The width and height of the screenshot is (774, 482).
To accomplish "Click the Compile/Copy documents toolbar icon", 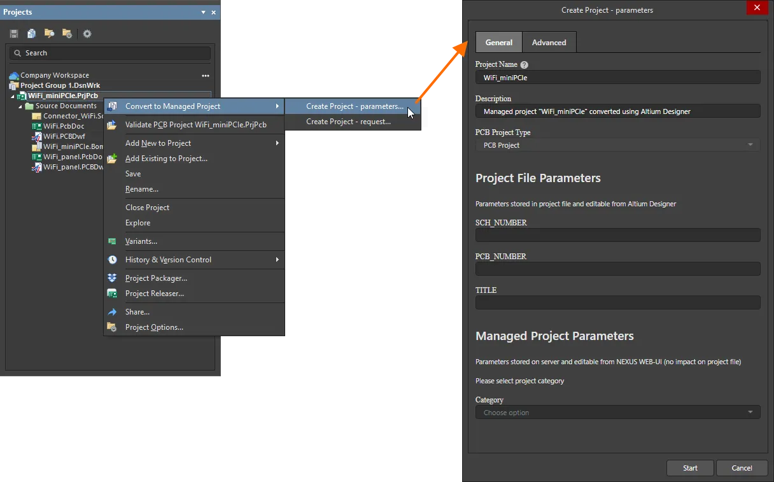I will (x=31, y=34).
